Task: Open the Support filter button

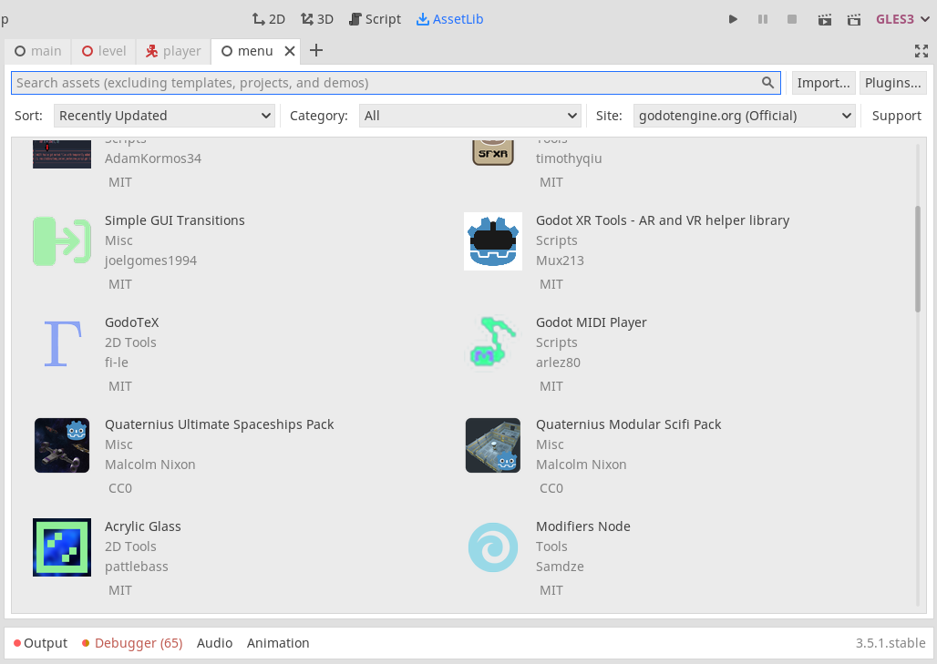Action: click(896, 116)
